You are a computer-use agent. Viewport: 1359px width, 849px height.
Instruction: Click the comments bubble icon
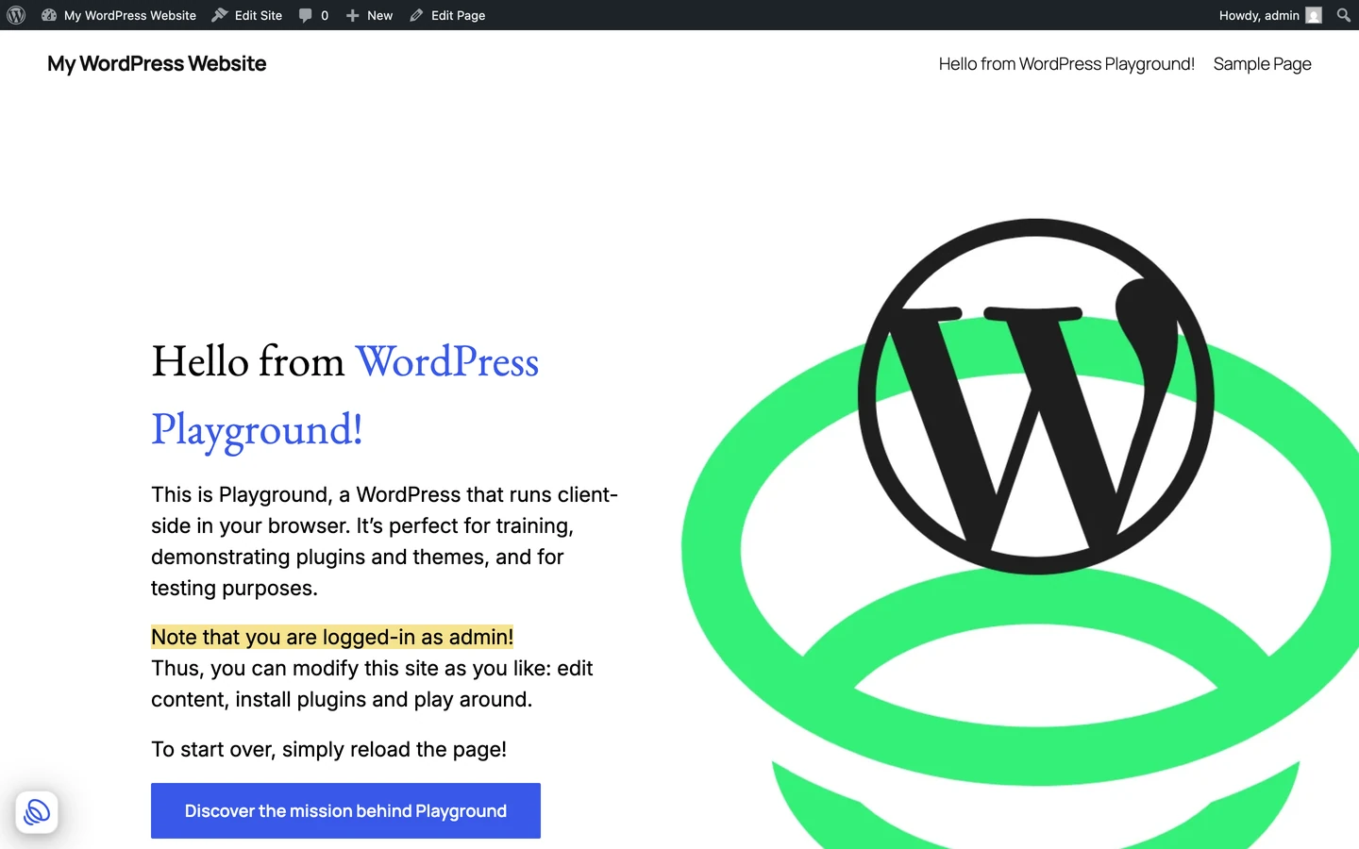coord(306,15)
